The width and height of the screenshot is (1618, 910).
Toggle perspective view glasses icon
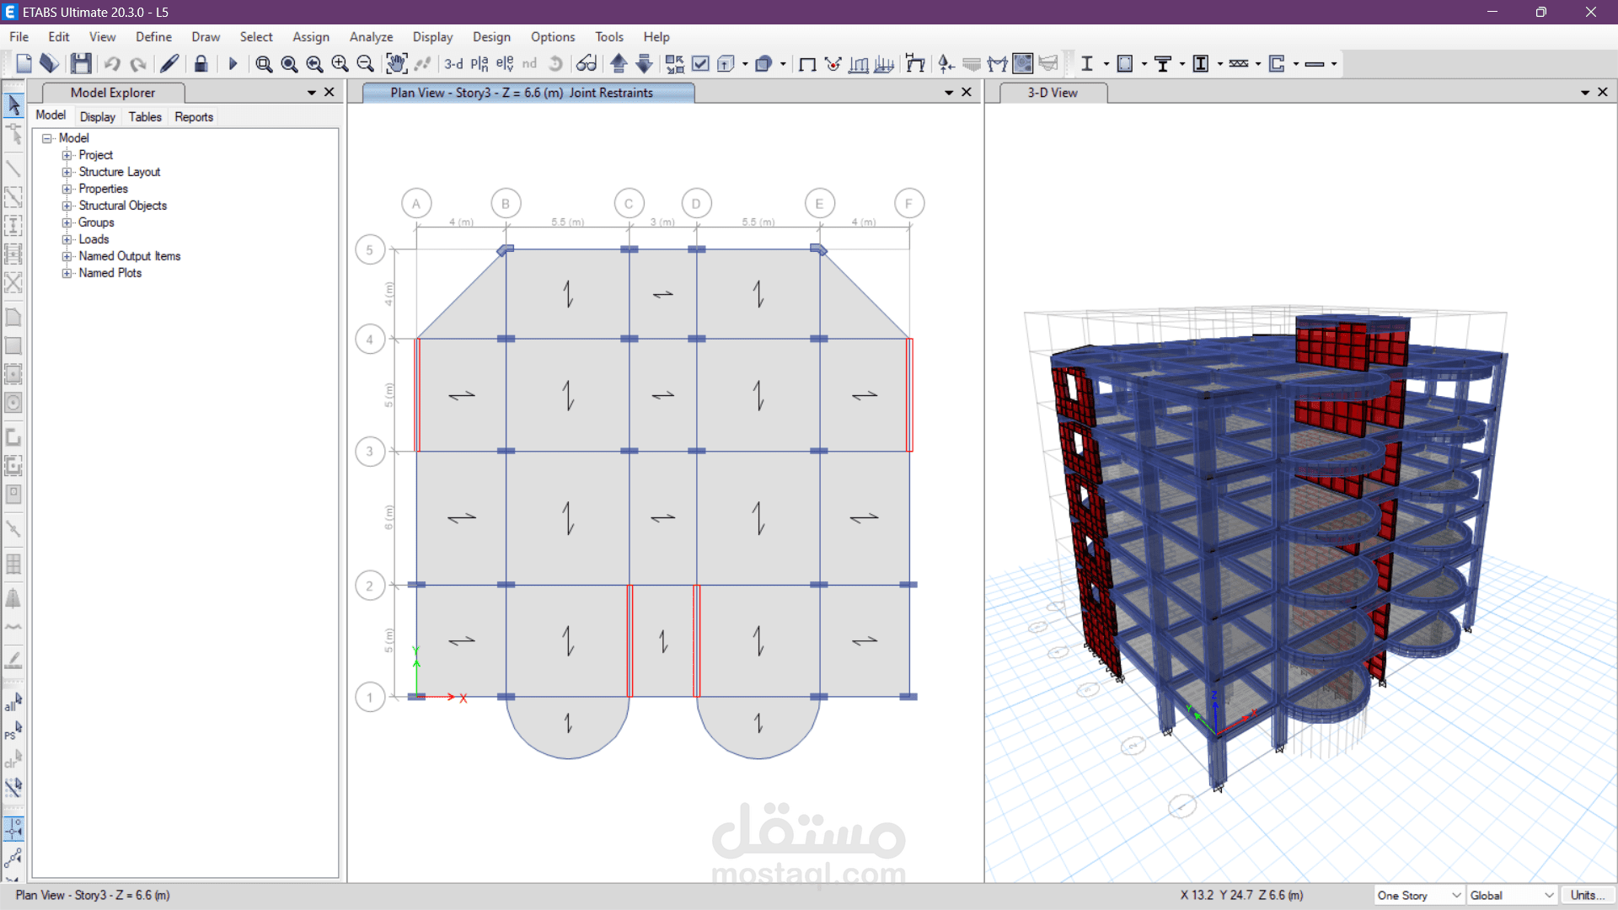(587, 63)
